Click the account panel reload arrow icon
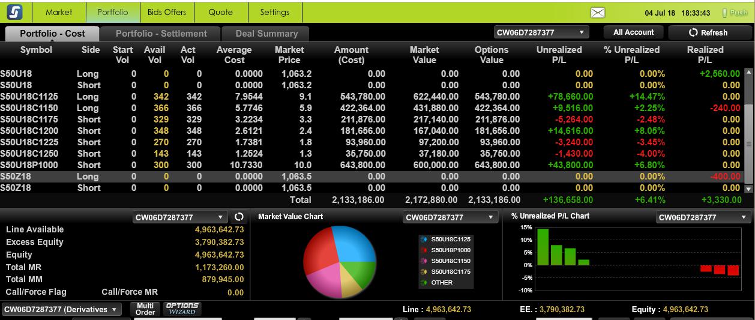755x320 pixels. coord(238,217)
